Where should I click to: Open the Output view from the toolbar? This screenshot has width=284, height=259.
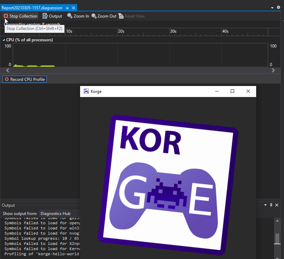point(52,16)
